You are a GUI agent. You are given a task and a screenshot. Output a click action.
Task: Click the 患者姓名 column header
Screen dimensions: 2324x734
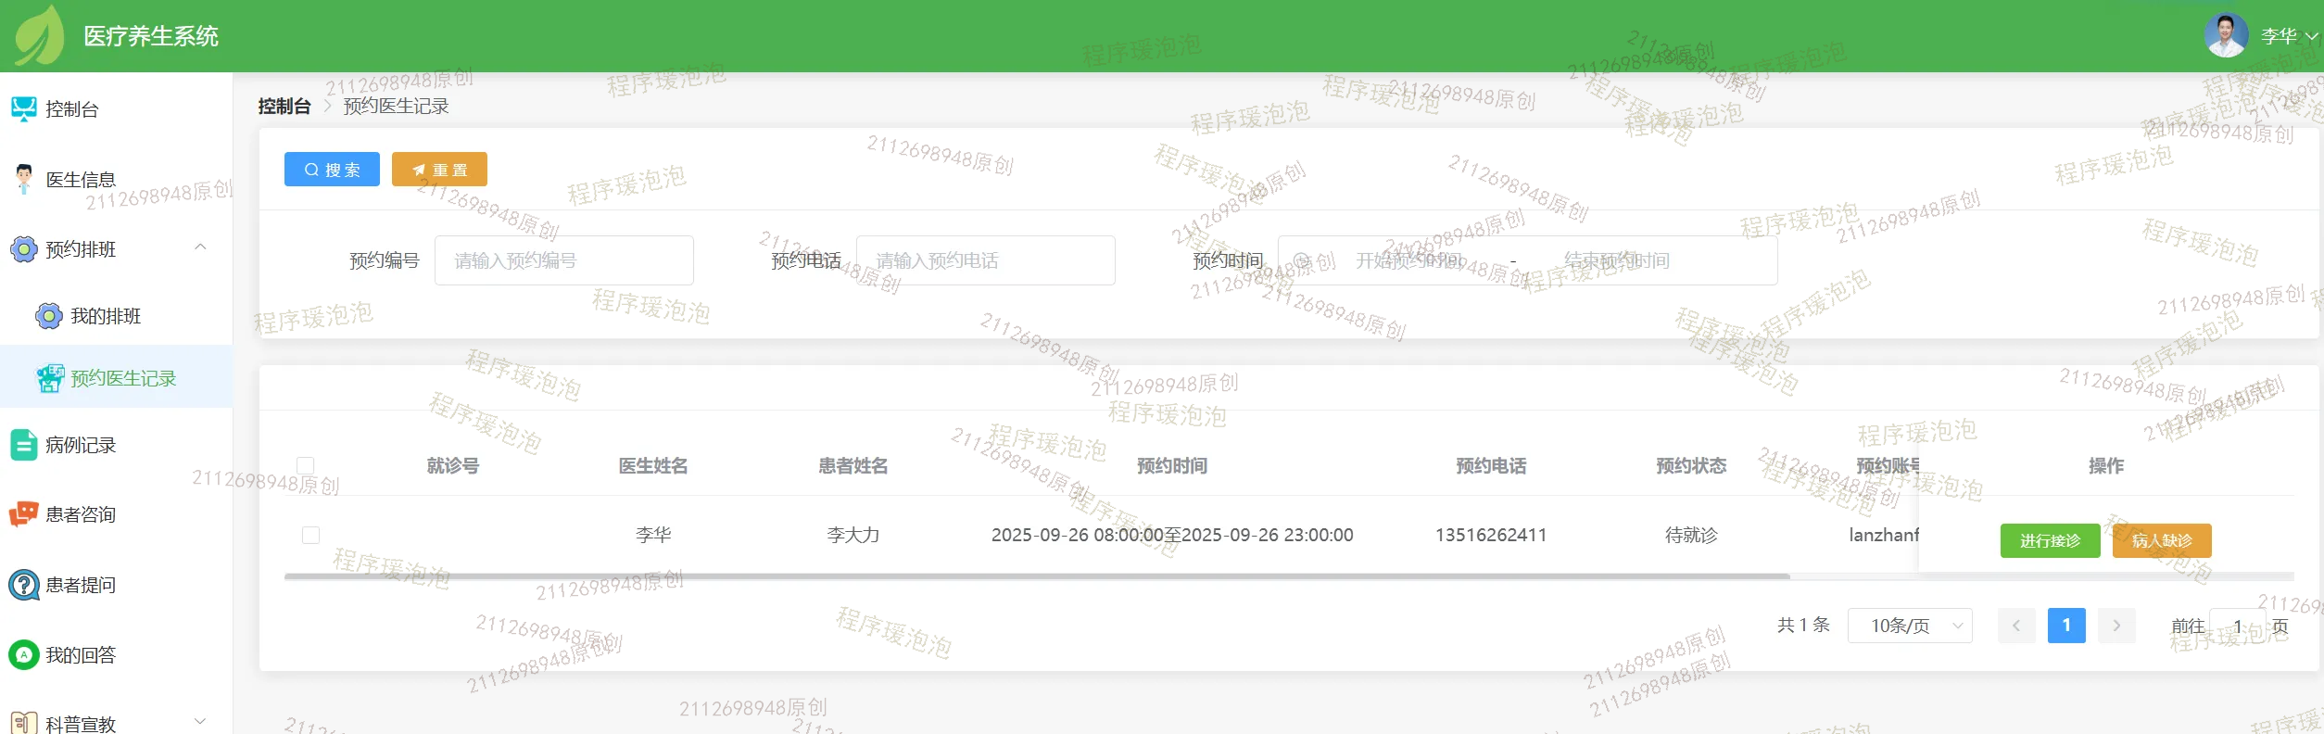click(x=853, y=465)
